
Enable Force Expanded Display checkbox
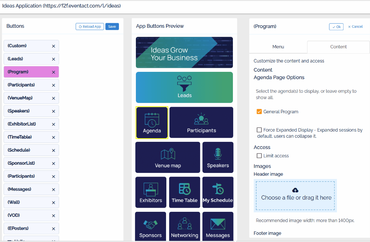[259, 130]
